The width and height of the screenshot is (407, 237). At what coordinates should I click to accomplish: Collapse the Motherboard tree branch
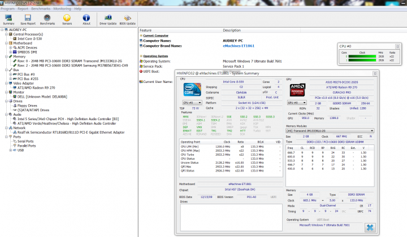[6, 43]
